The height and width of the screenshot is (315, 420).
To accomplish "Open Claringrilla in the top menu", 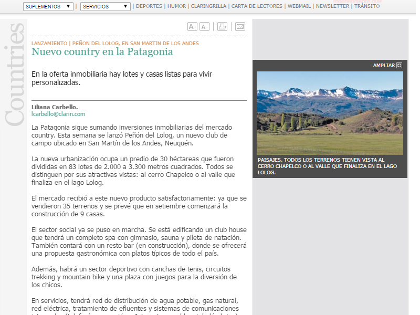I will [208, 6].
